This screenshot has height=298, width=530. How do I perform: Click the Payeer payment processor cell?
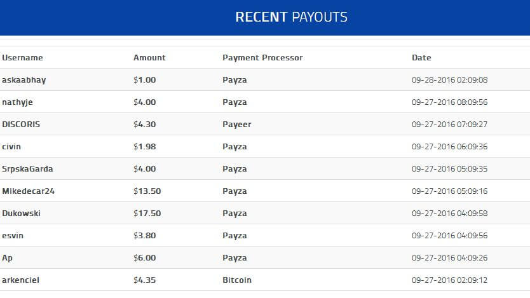pyautogui.click(x=237, y=125)
